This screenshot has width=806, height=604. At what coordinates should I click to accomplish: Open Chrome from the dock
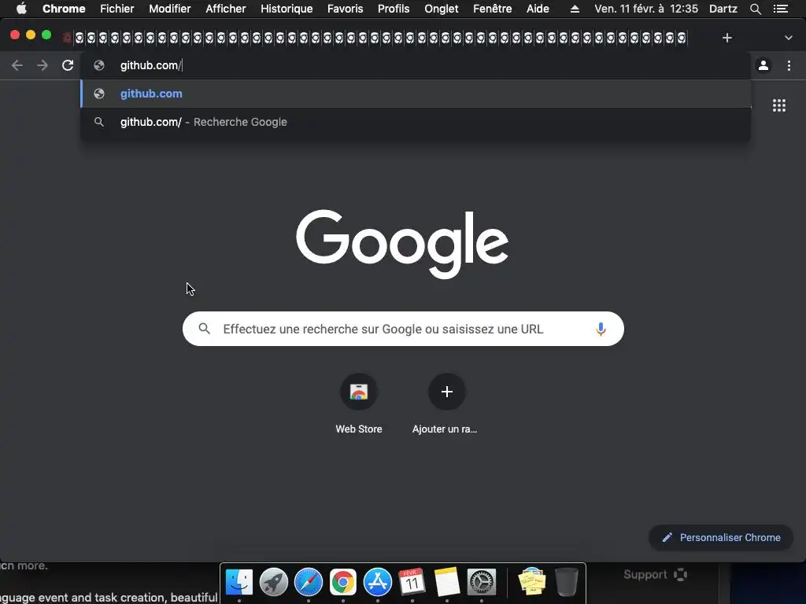[343, 582]
